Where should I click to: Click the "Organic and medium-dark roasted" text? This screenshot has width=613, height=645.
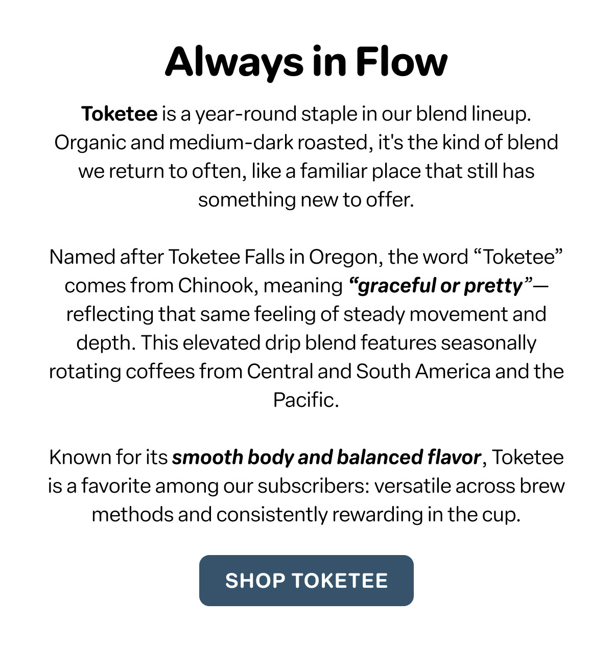211,143
